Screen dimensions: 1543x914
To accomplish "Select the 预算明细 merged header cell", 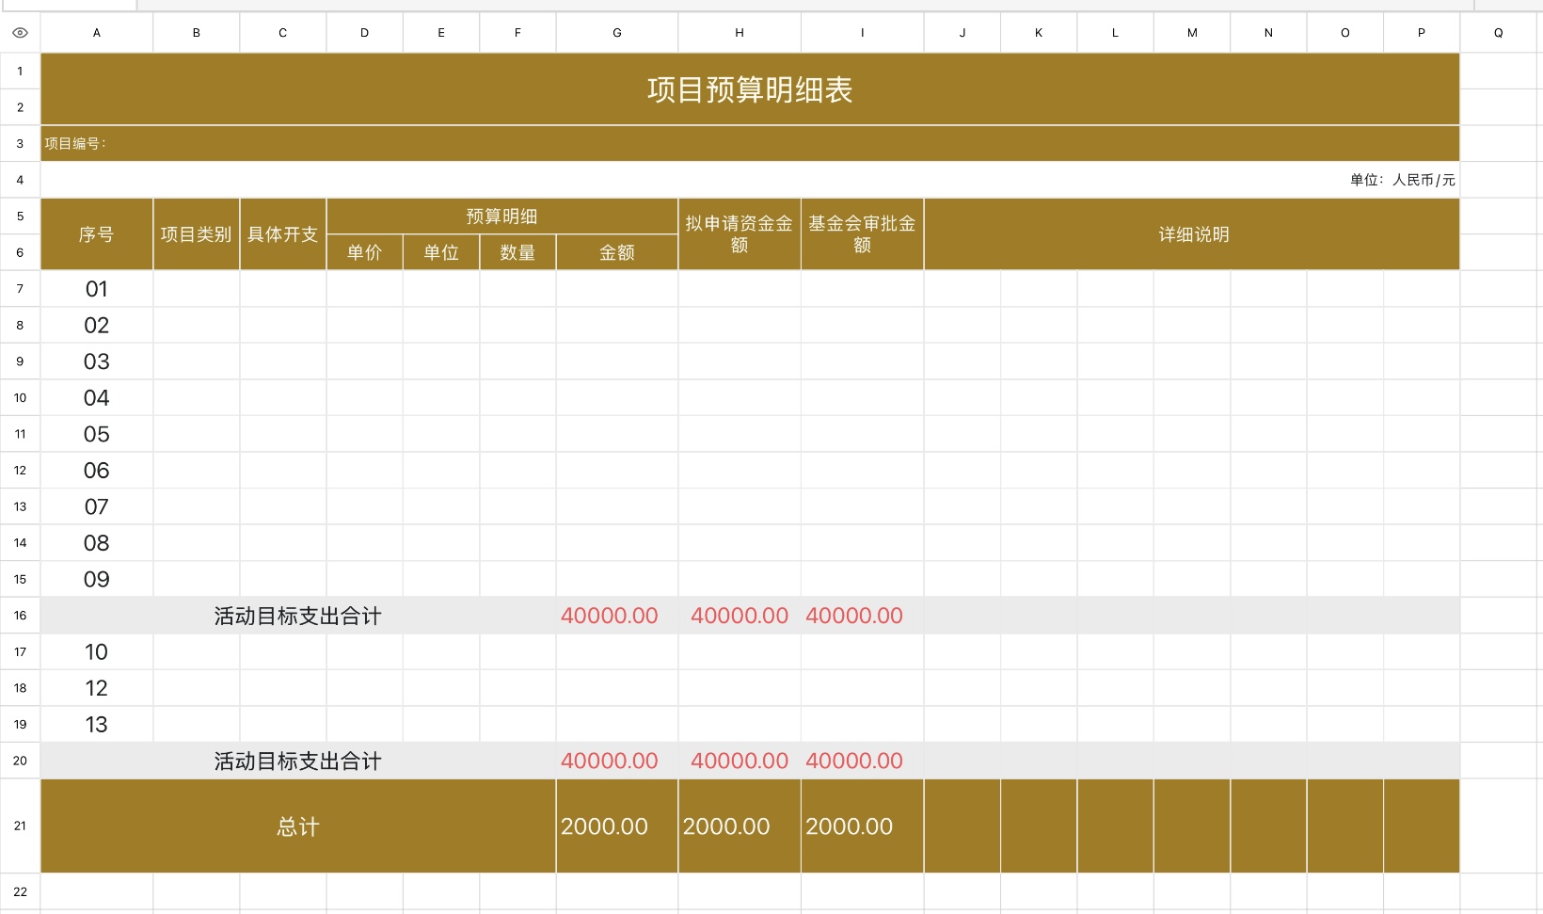I will tap(501, 216).
